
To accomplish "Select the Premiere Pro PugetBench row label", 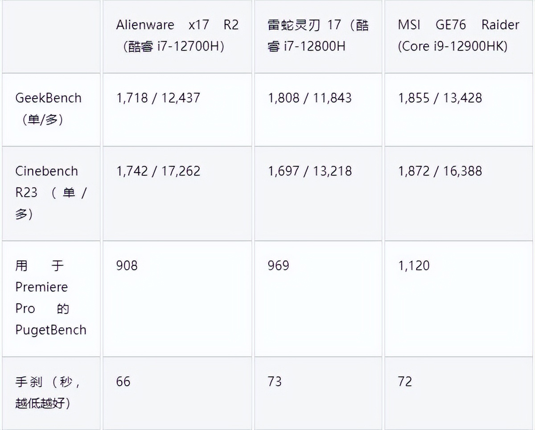I will tap(51, 298).
